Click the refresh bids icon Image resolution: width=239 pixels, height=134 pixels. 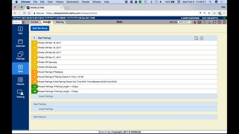[214, 22]
